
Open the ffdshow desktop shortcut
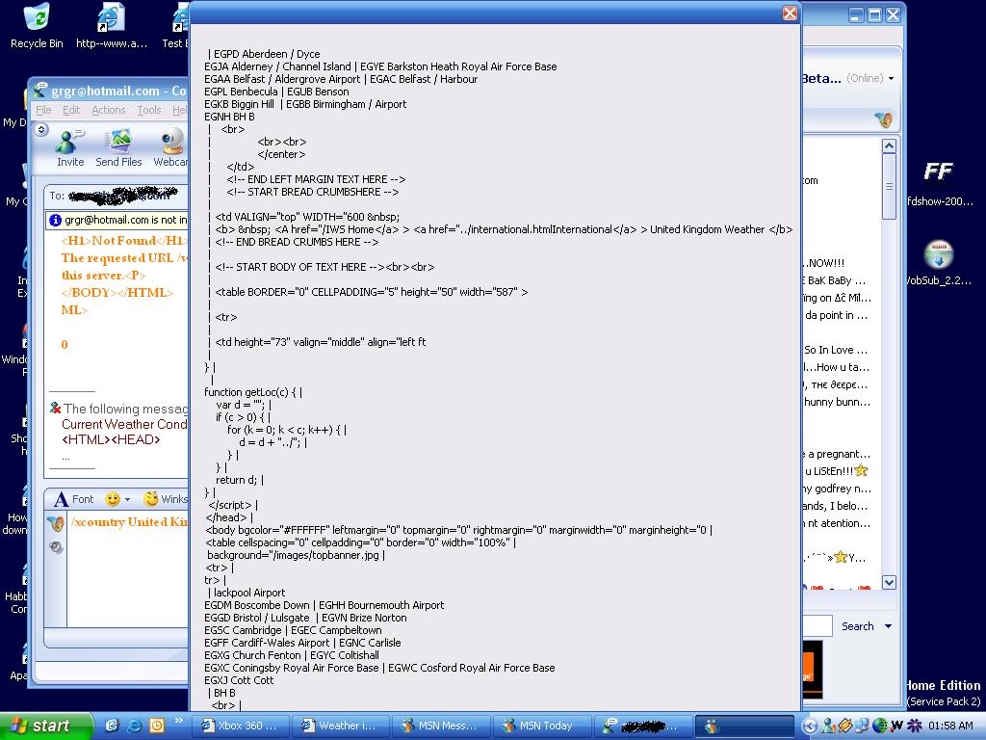938,180
